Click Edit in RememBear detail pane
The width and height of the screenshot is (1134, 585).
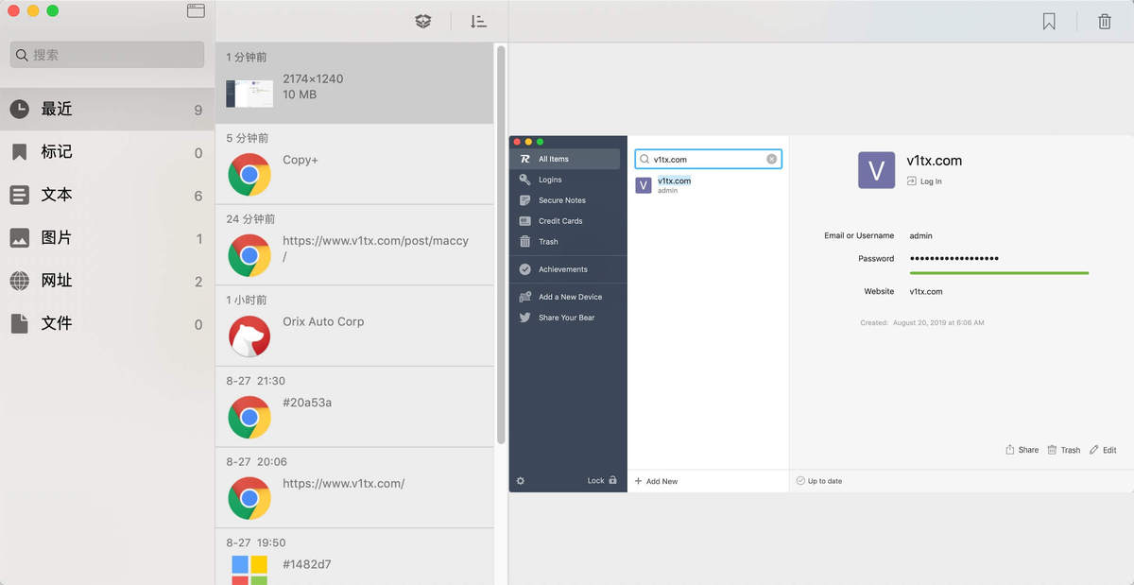1103,450
